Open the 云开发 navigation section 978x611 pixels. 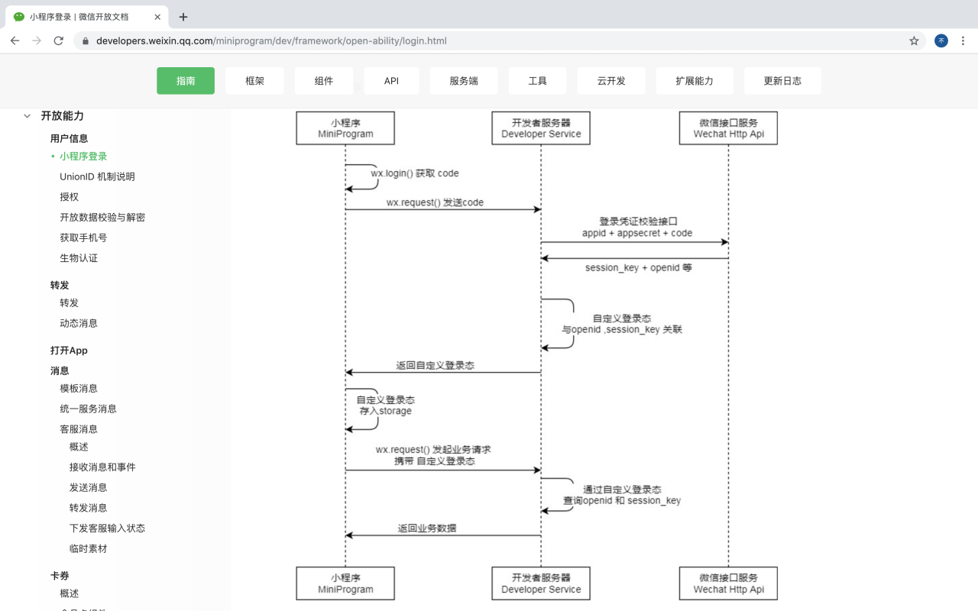click(610, 80)
